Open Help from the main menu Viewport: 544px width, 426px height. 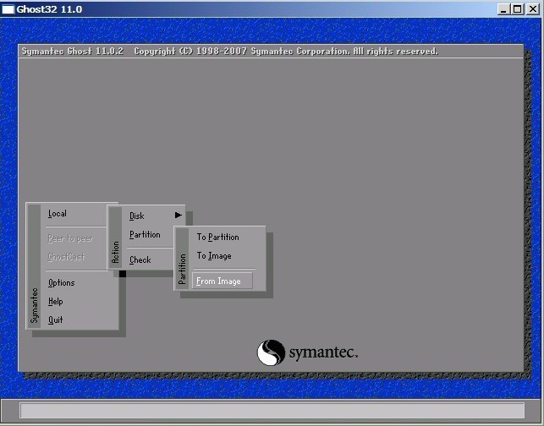[x=56, y=302]
